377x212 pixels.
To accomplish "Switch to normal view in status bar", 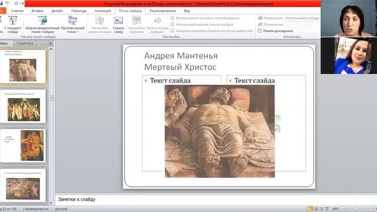I will [x=310, y=209].
